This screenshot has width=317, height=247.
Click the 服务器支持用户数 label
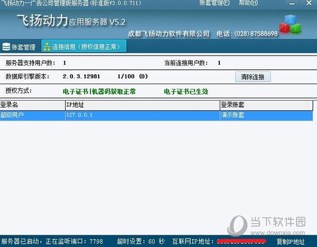coord(30,63)
